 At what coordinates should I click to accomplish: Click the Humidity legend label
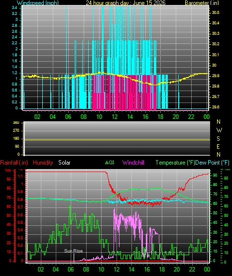coord(43,163)
